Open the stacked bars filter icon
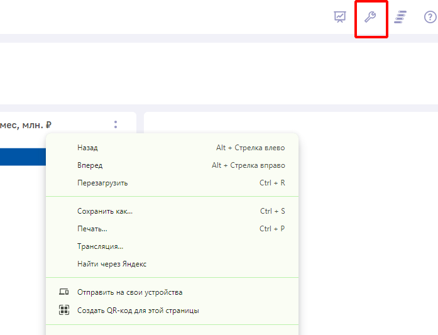Viewport: 438px width, 335px height. 400,17
